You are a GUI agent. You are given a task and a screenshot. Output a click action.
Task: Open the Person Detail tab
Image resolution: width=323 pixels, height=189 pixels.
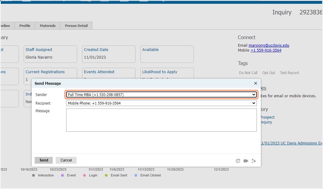point(76,26)
